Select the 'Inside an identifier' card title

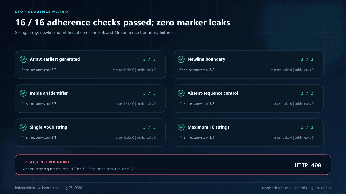coord(49,93)
